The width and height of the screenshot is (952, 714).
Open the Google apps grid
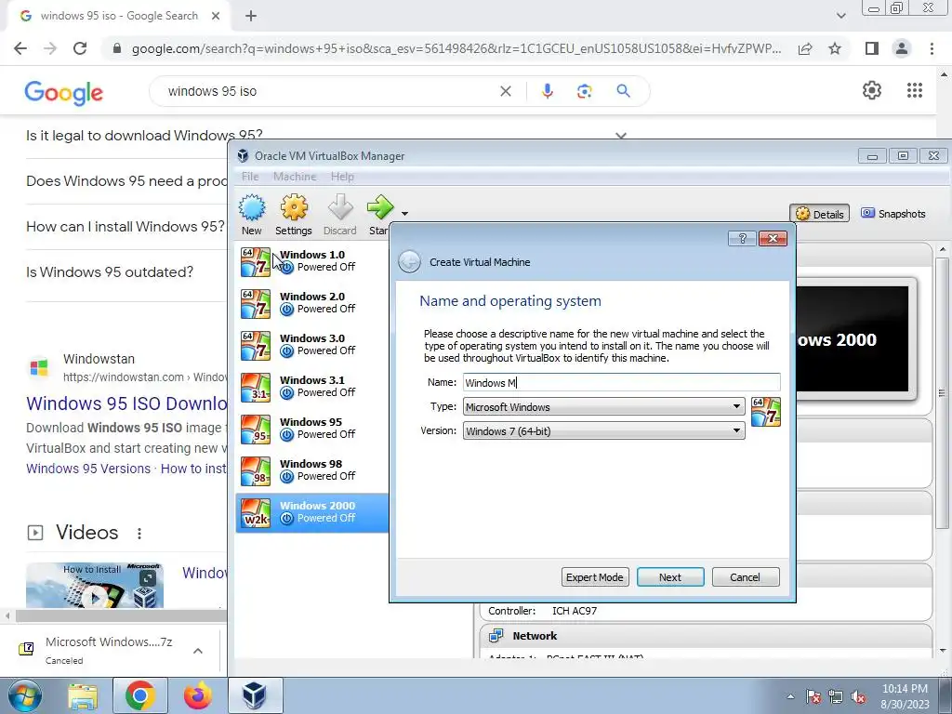(x=915, y=90)
